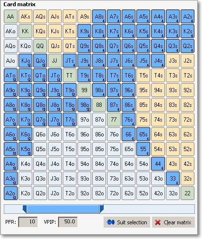Click the VPIP value field
The width and height of the screenshot is (202, 239).
(68, 222)
